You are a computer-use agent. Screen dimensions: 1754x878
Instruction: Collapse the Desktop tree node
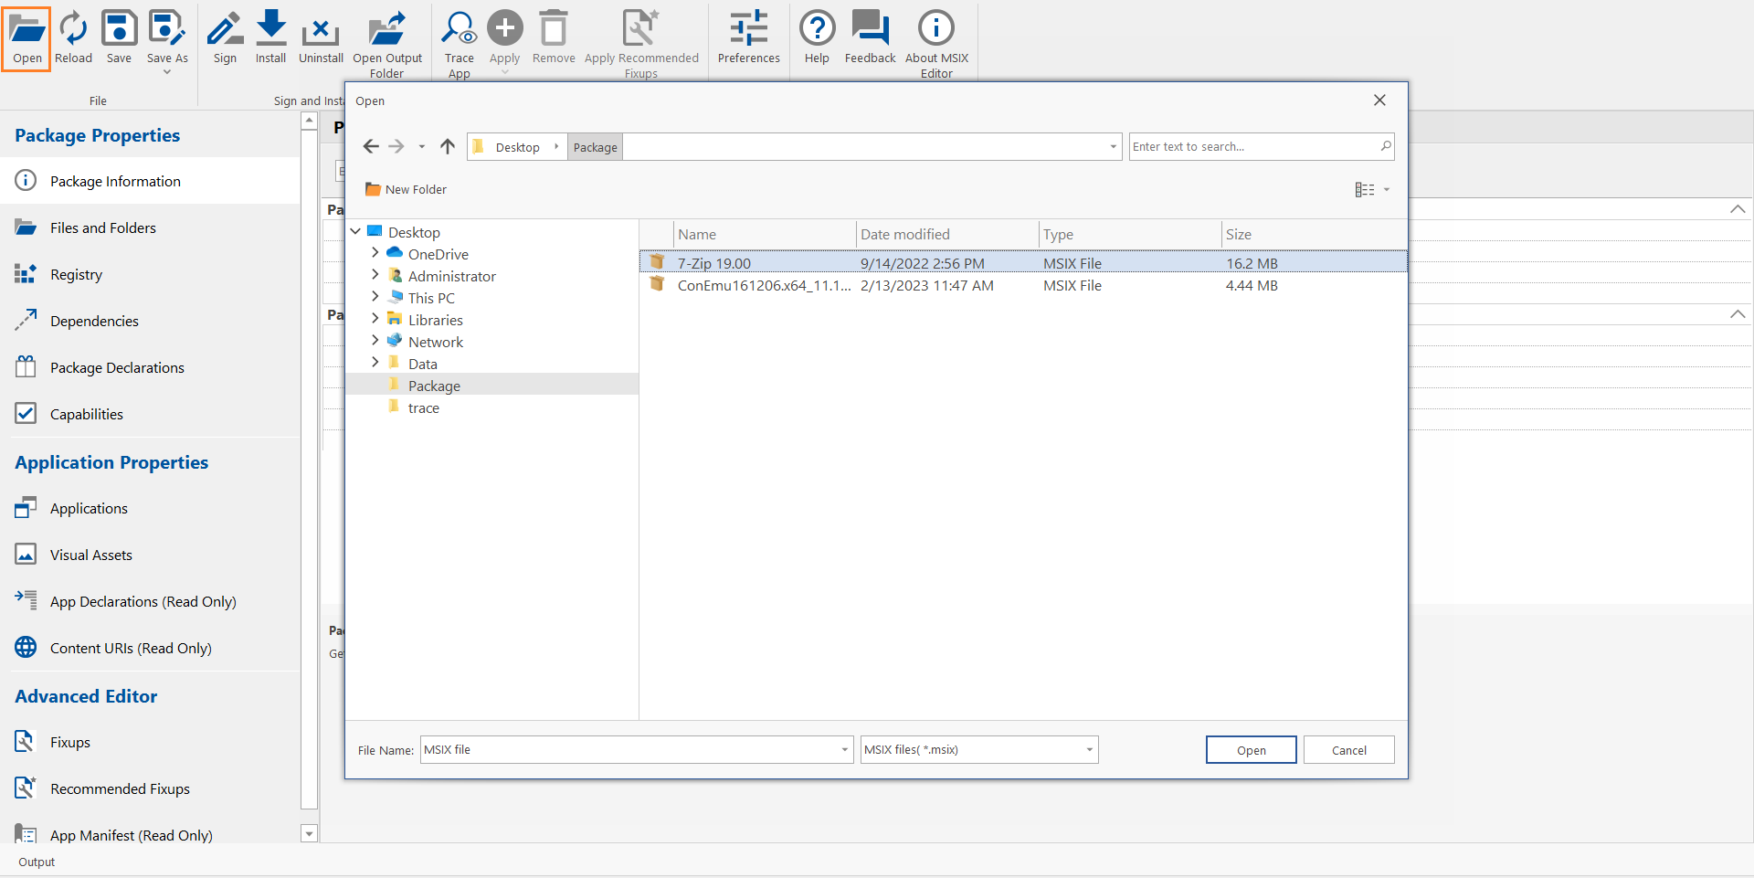pyautogui.click(x=355, y=232)
